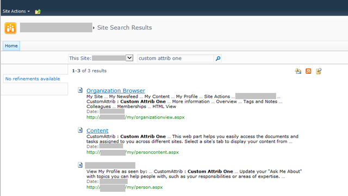Click the 1-3 of 3 results text

click(89, 71)
